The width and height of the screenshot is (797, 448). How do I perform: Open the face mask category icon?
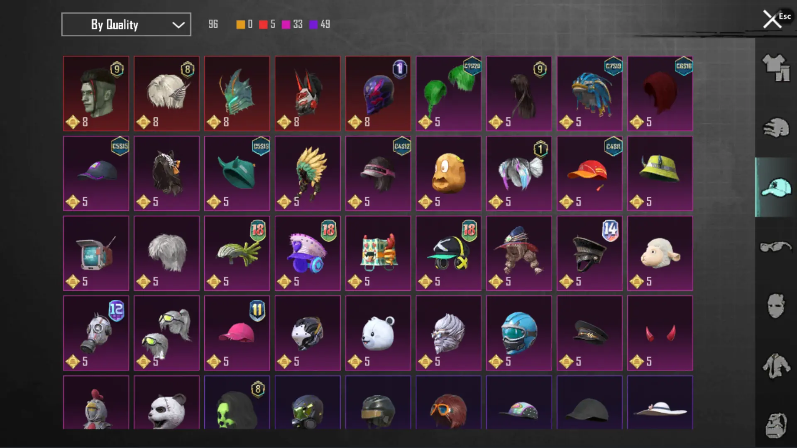[x=776, y=306]
